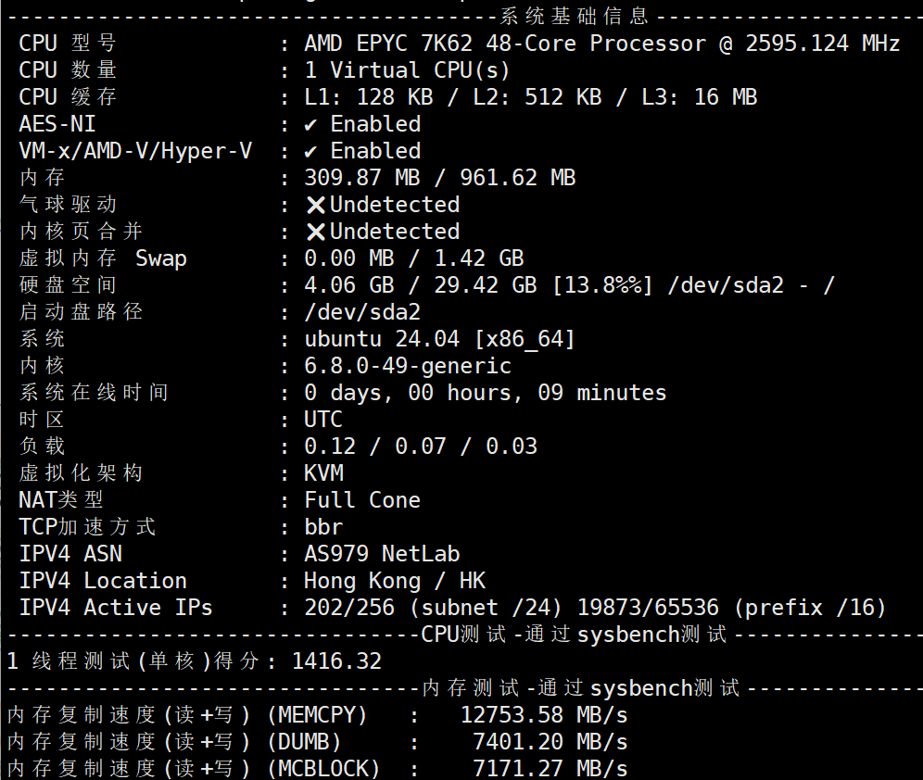The width and height of the screenshot is (923, 780).
Task: Click the load averages '0.12 / 0.07 / 0.03'
Action: click(x=421, y=447)
